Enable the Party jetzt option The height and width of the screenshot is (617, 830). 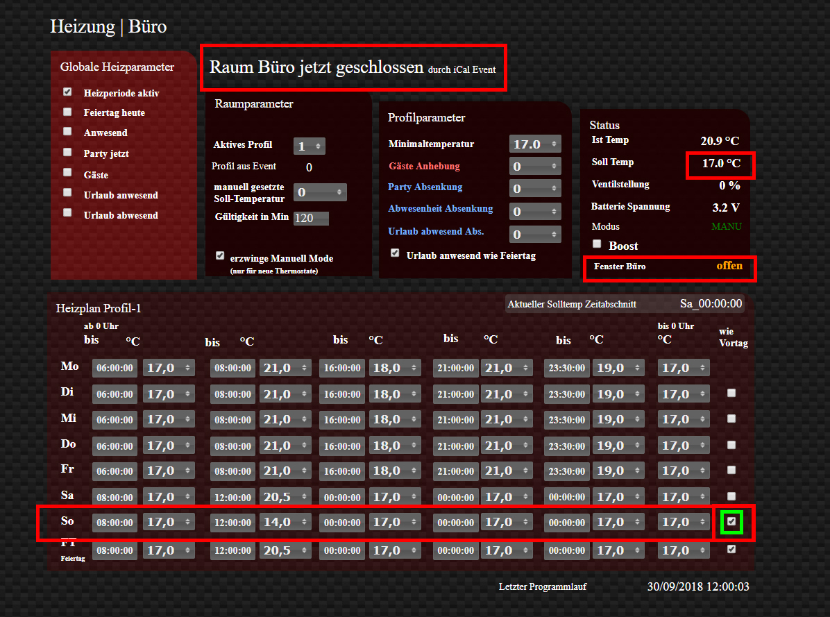tap(67, 153)
